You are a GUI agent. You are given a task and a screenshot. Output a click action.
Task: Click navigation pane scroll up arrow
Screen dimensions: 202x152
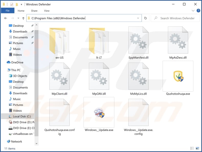click(x=37, y=25)
